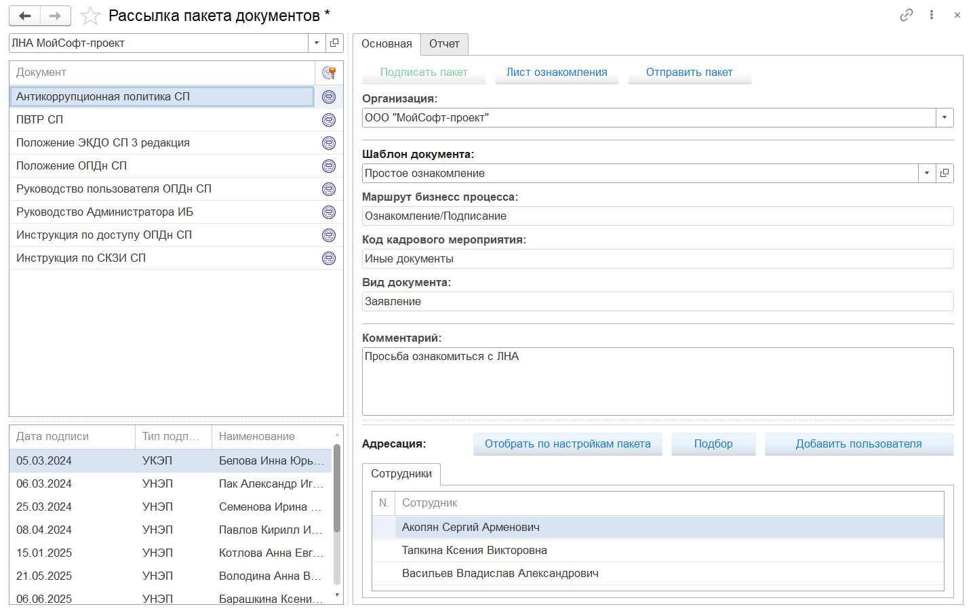
Task: Click the Комментарий text area
Action: (658, 381)
